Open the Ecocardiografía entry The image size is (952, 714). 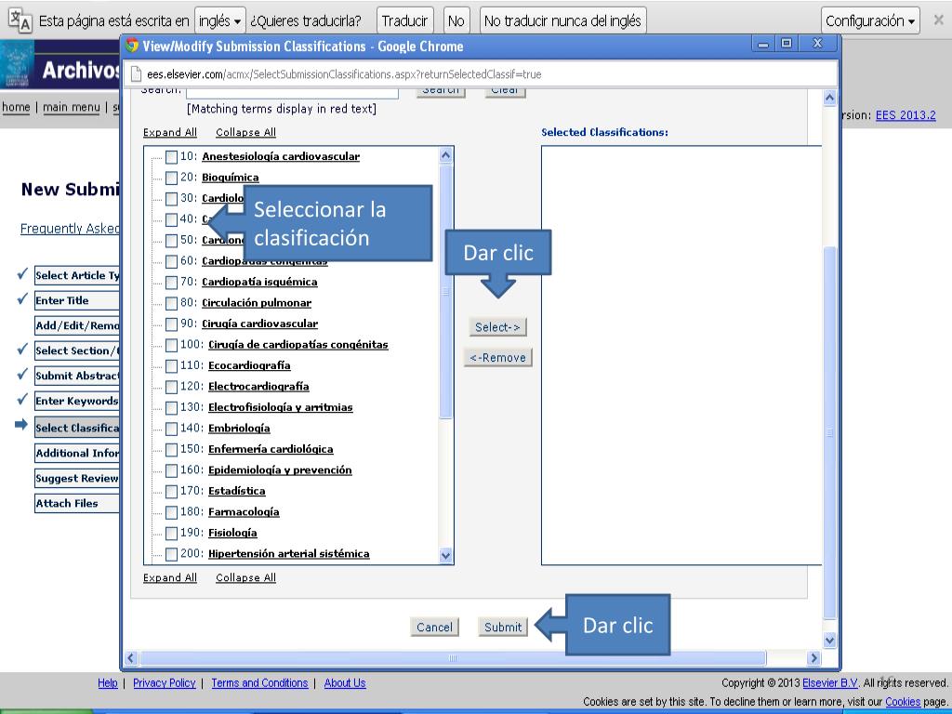click(x=249, y=365)
